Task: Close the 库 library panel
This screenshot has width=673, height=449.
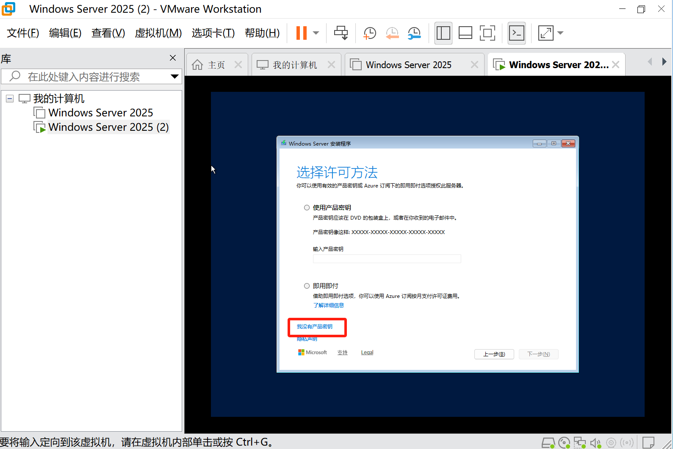Action: [x=173, y=58]
